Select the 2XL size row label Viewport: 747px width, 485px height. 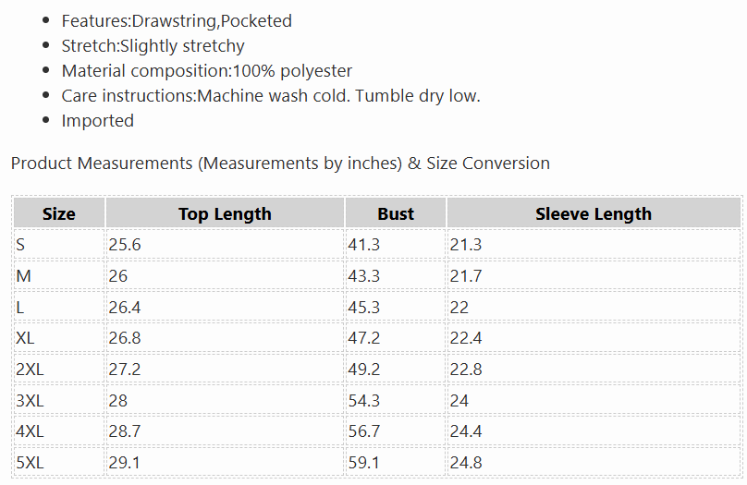click(x=59, y=369)
